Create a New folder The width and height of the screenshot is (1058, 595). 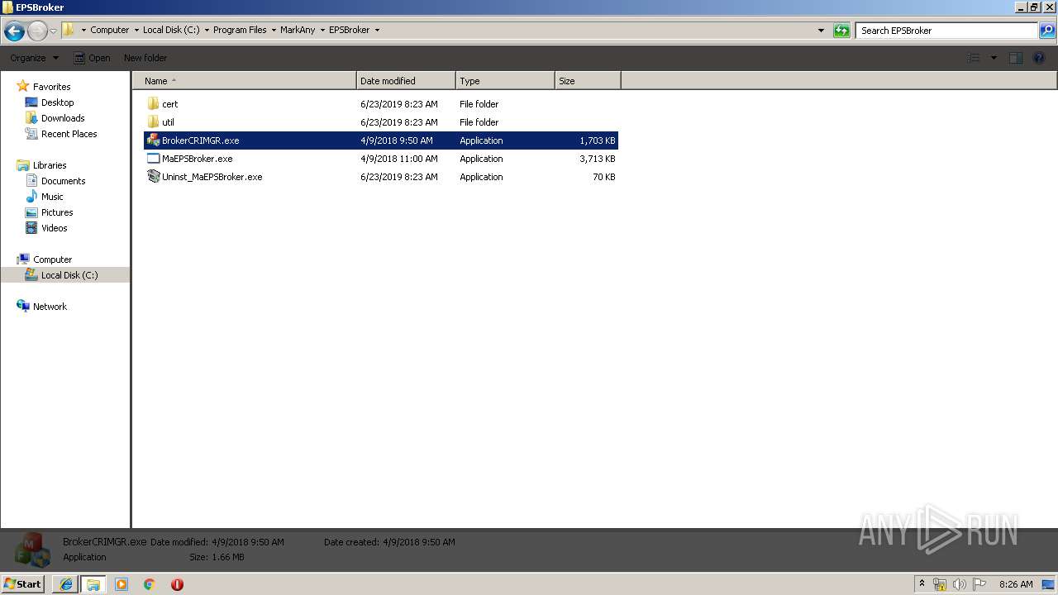(x=145, y=58)
